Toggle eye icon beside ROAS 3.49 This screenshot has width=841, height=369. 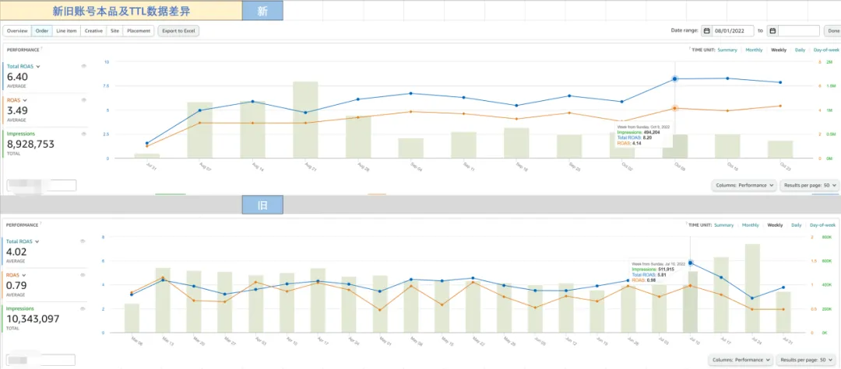coord(83,100)
